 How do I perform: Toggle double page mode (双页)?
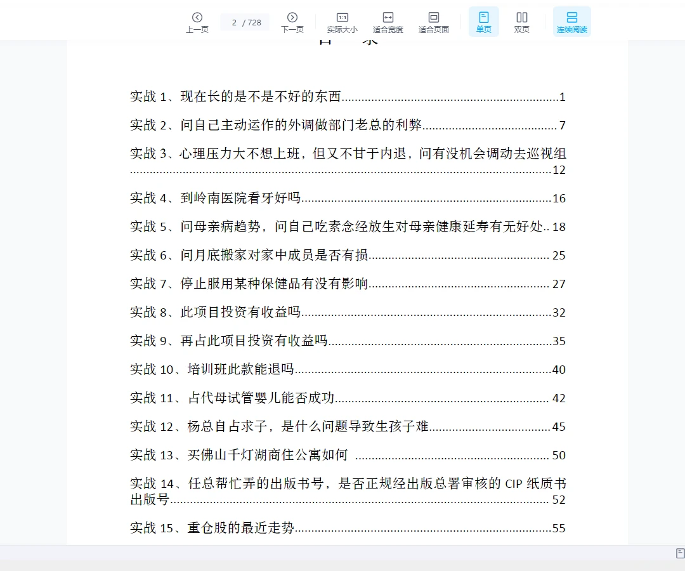click(x=521, y=22)
